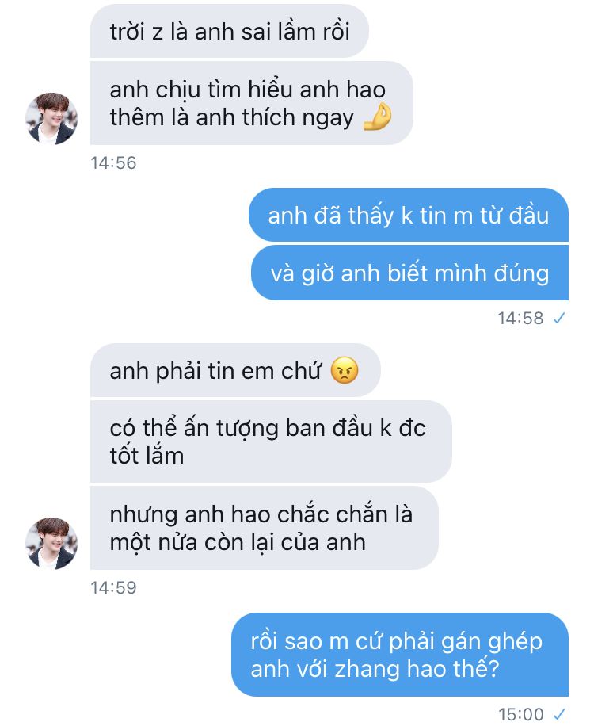This screenshot has width=594, height=726.
Task: Tap the read checkmark beside 15:00
Action: pyautogui.click(x=559, y=714)
